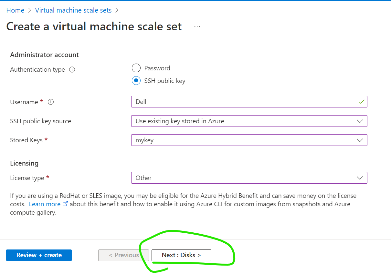Screen dimensions: 391x274
Task: Select the SSH public key radio button
Action: (136, 81)
